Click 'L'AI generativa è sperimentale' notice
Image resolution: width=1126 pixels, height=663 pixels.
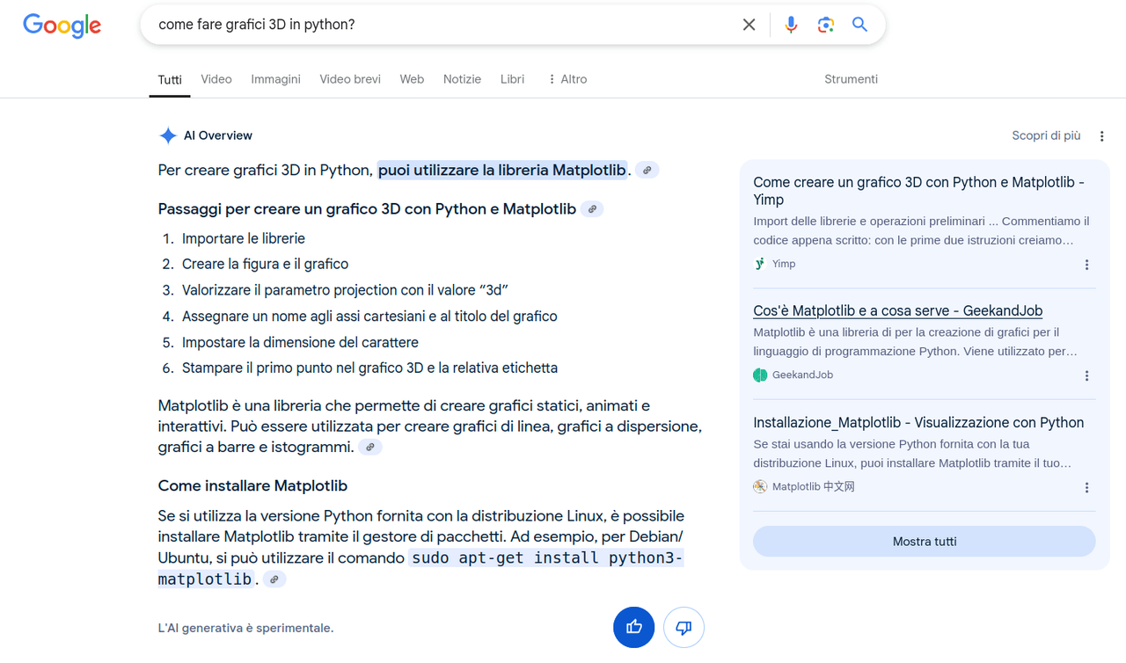click(x=245, y=628)
